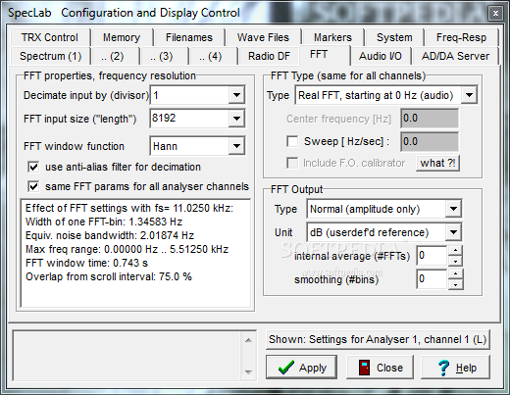Increase smoothing (#bins) with up arrow
This screenshot has width=510, height=395.
pos(455,273)
